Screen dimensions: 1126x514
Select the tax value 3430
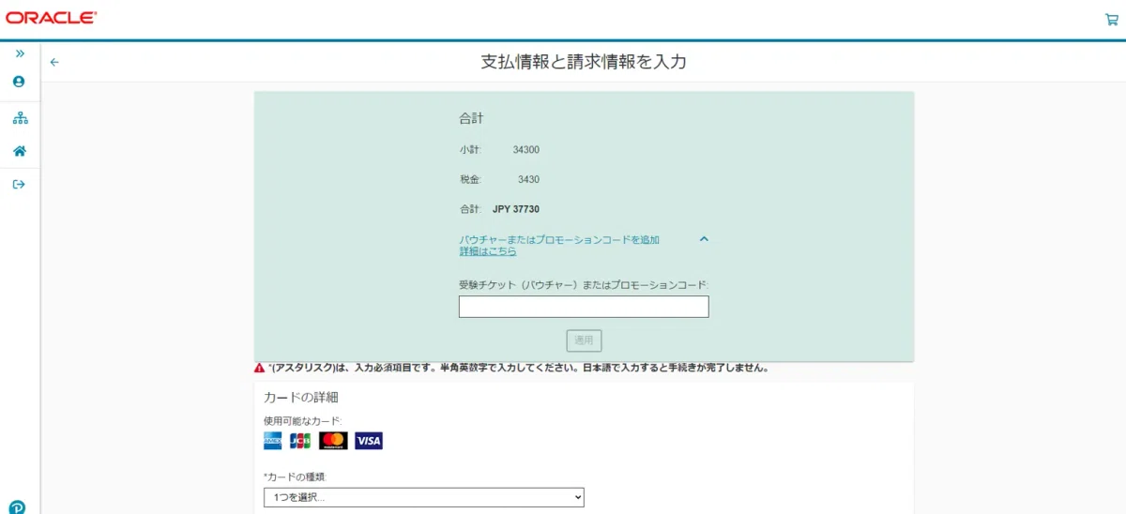pyautogui.click(x=529, y=179)
